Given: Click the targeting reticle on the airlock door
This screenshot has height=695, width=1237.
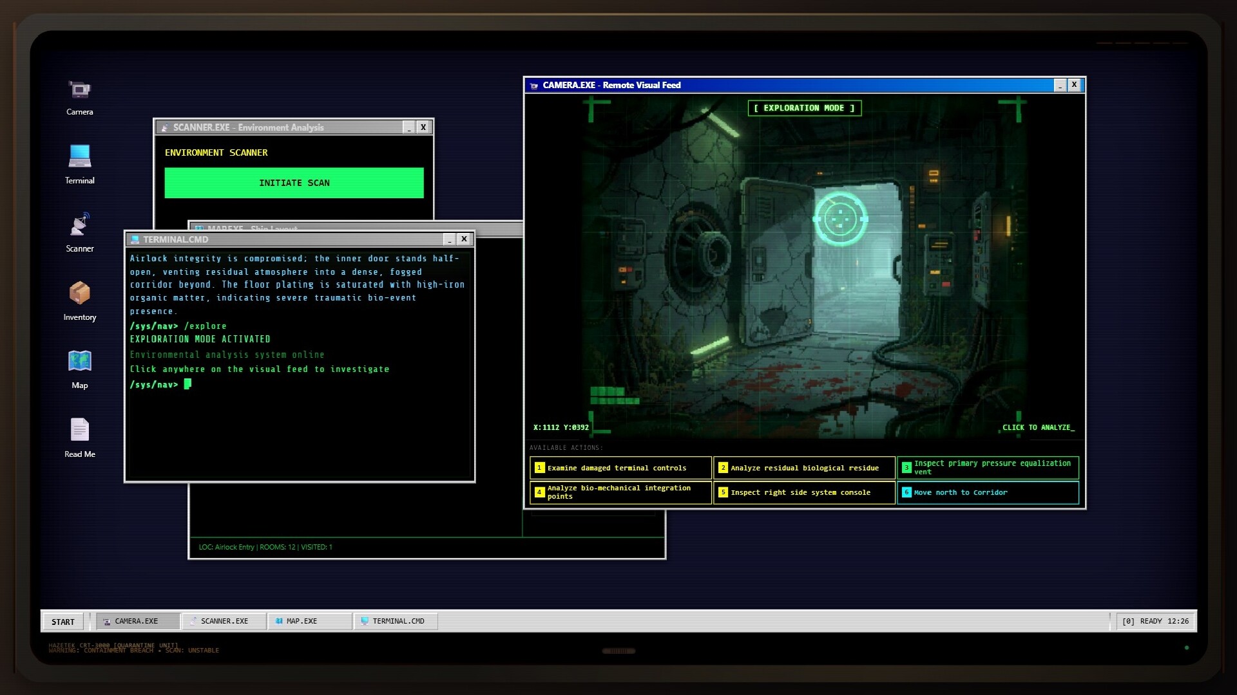Looking at the screenshot, I should coord(839,219).
